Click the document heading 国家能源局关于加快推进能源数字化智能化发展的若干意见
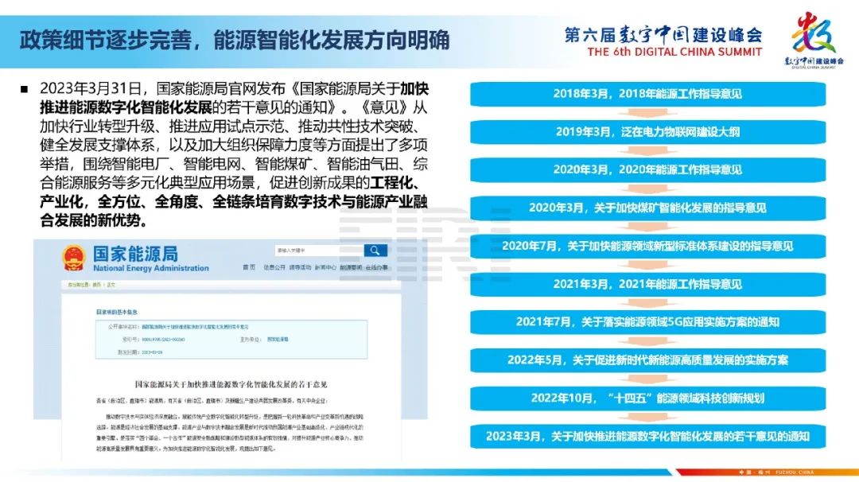The image size is (859, 482). pos(231,384)
